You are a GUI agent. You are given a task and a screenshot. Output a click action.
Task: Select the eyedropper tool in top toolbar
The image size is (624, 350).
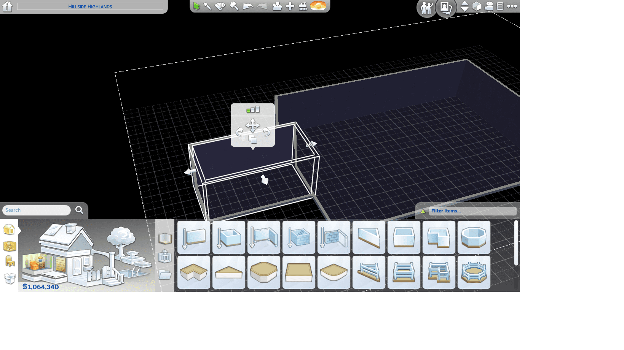tap(207, 6)
